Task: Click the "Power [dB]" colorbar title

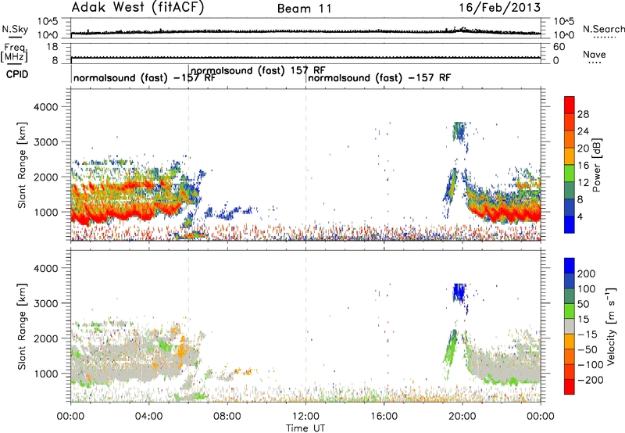Action: (x=597, y=165)
